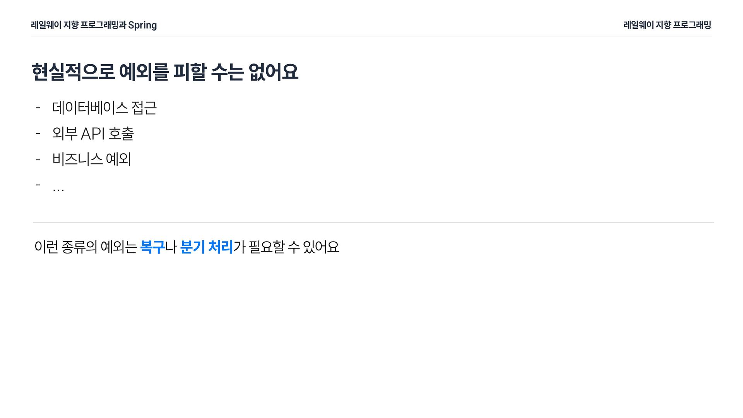This screenshot has height=418, width=743.
Task: Click the phrase 이런 종류의 예외는
Action: click(86, 247)
